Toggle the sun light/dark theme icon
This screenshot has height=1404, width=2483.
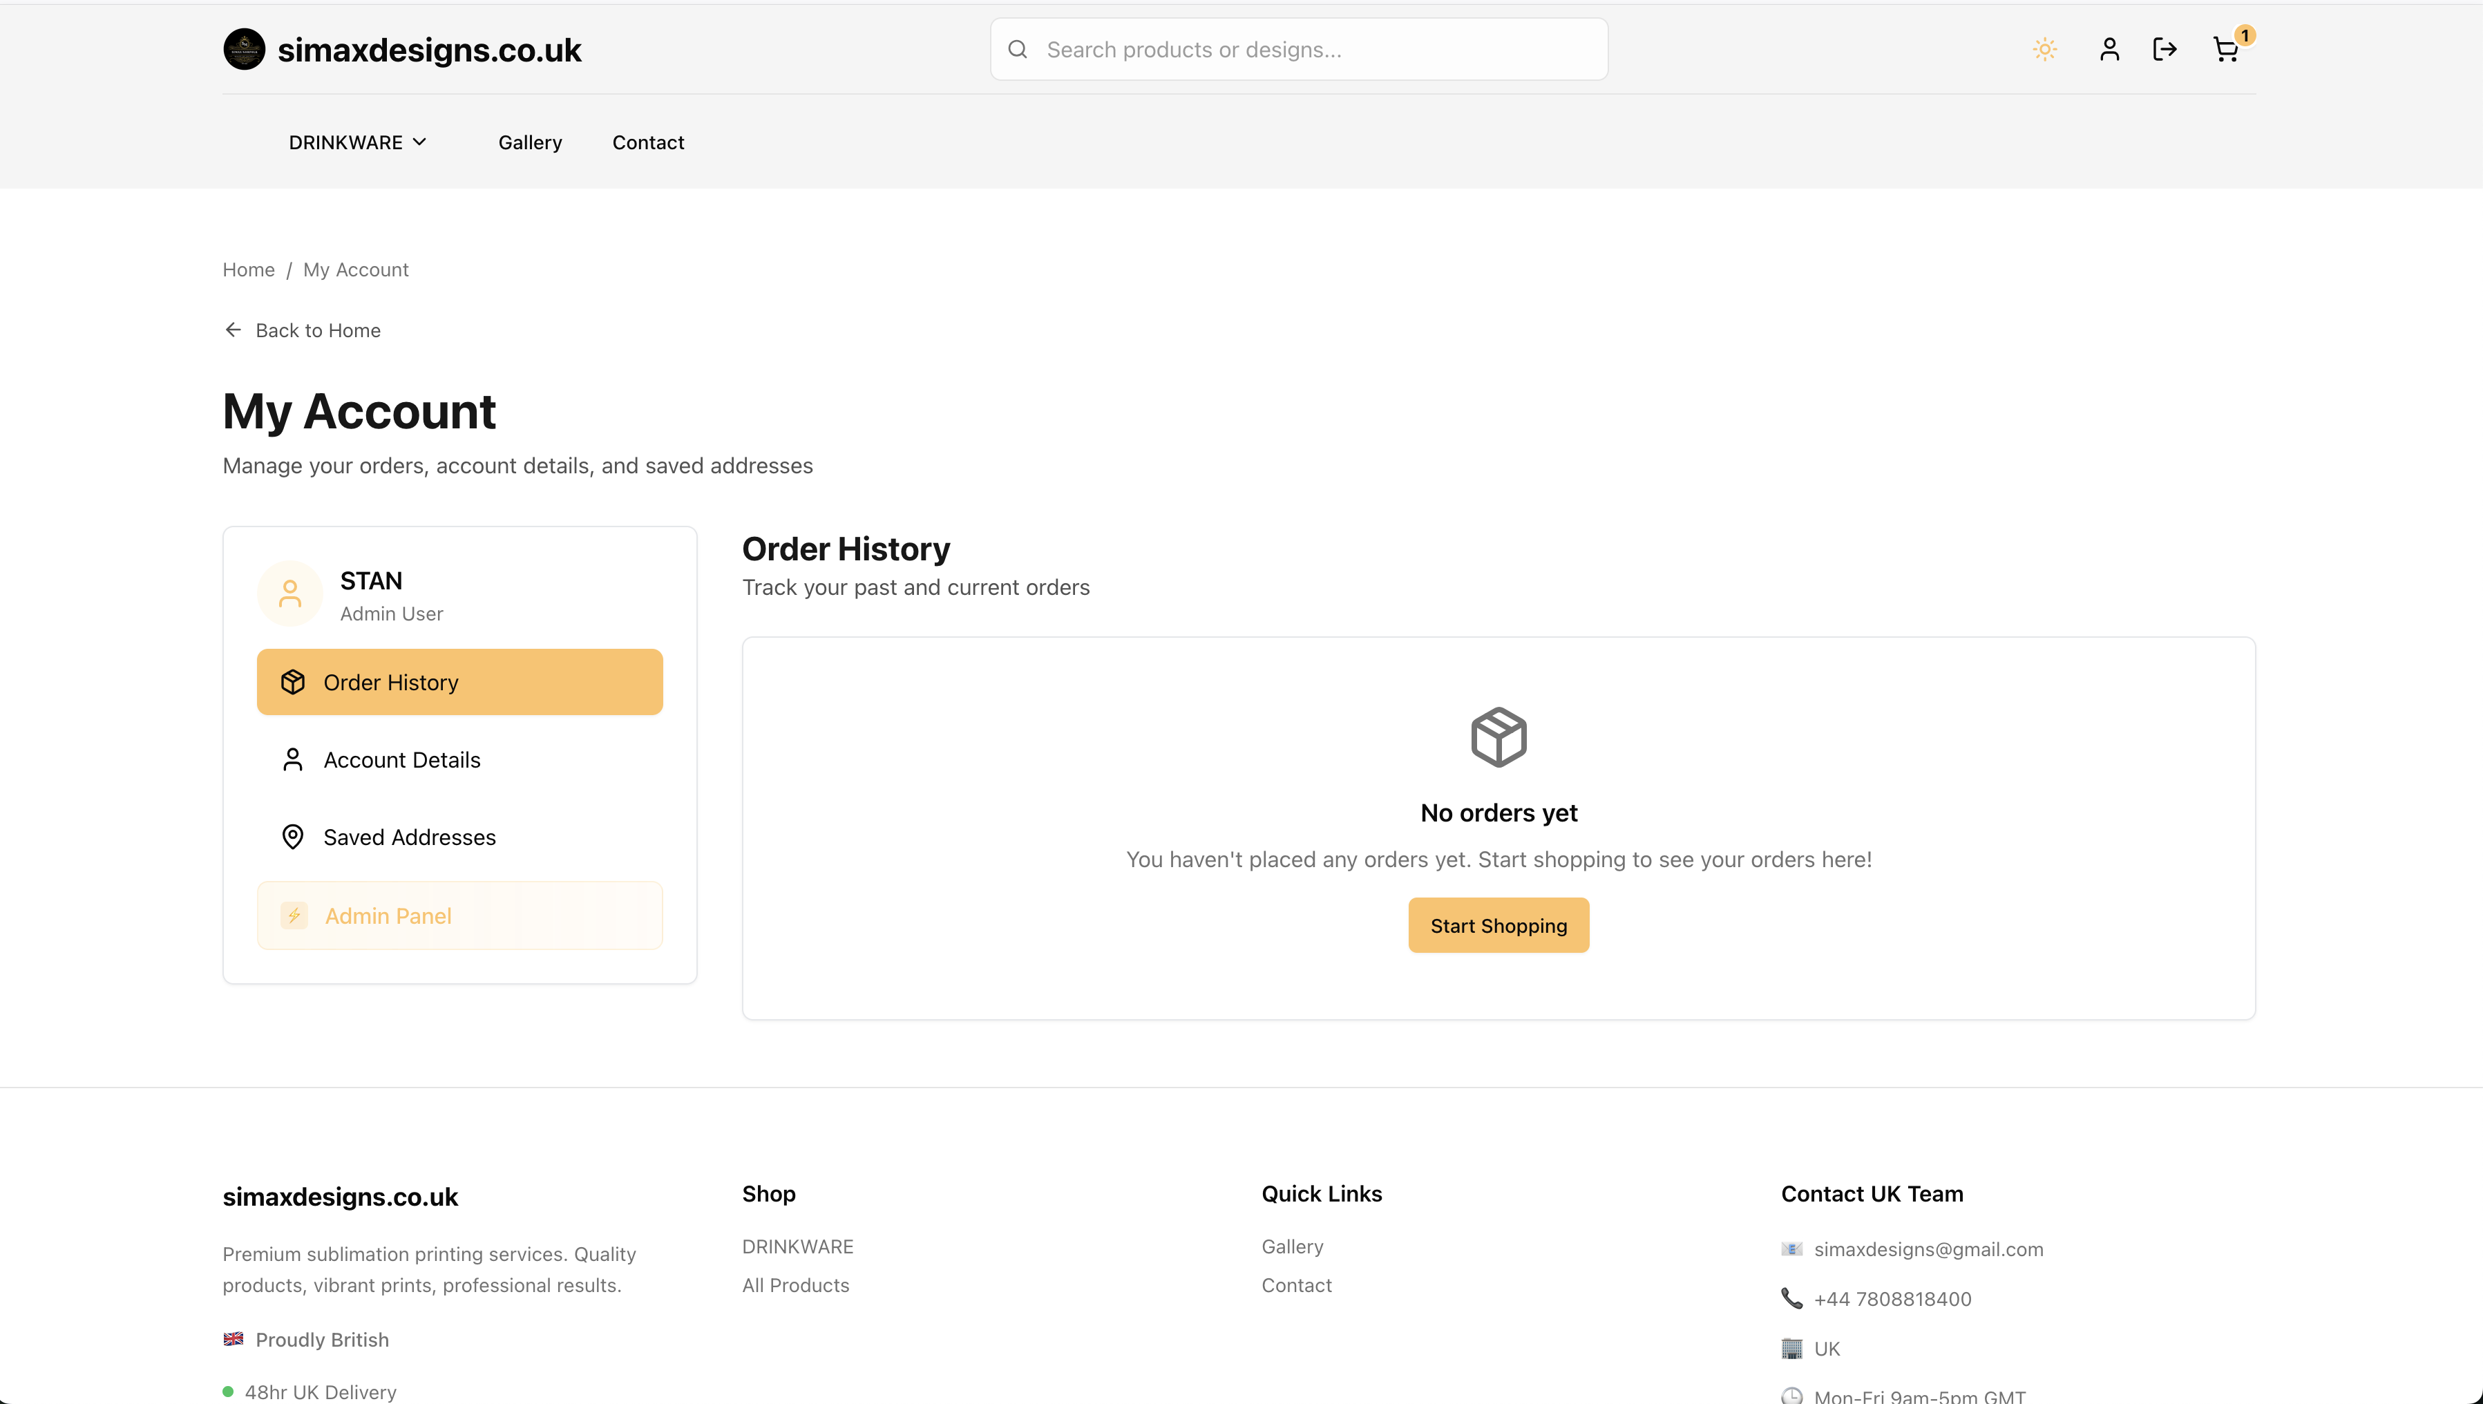[2044, 49]
